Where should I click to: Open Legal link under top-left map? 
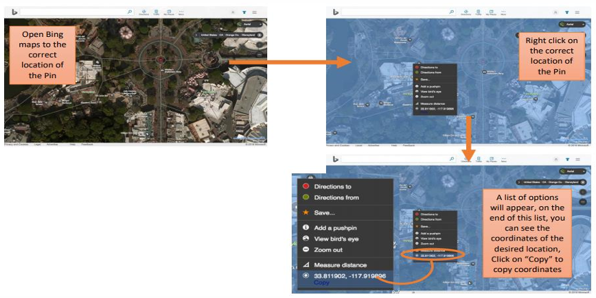37,145
